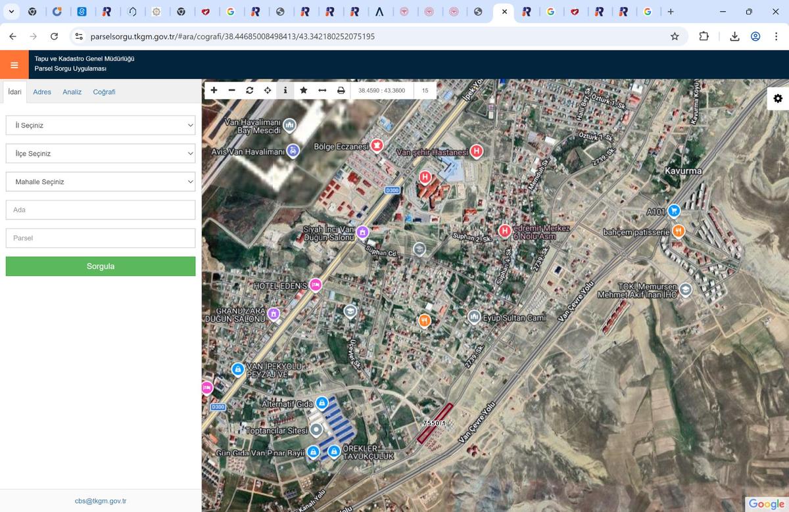Switch to the Coğrafi tab

(104, 92)
